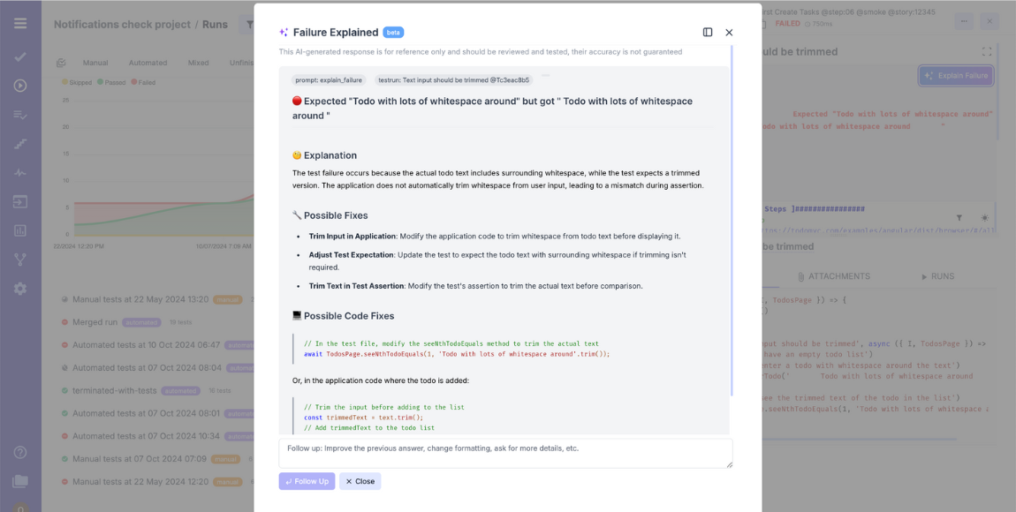Select the checkmark test-cases icon in sidebar
Viewport: 1016px width, 512px height.
pos(19,56)
